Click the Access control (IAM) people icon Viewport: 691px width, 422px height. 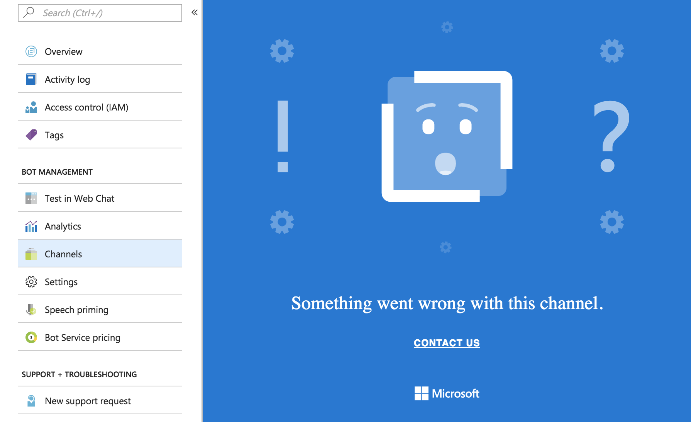click(x=31, y=107)
